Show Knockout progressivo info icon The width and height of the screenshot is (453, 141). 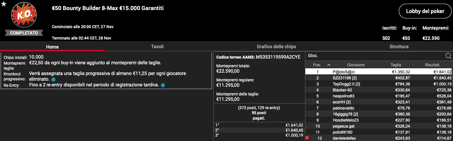(53, 79)
